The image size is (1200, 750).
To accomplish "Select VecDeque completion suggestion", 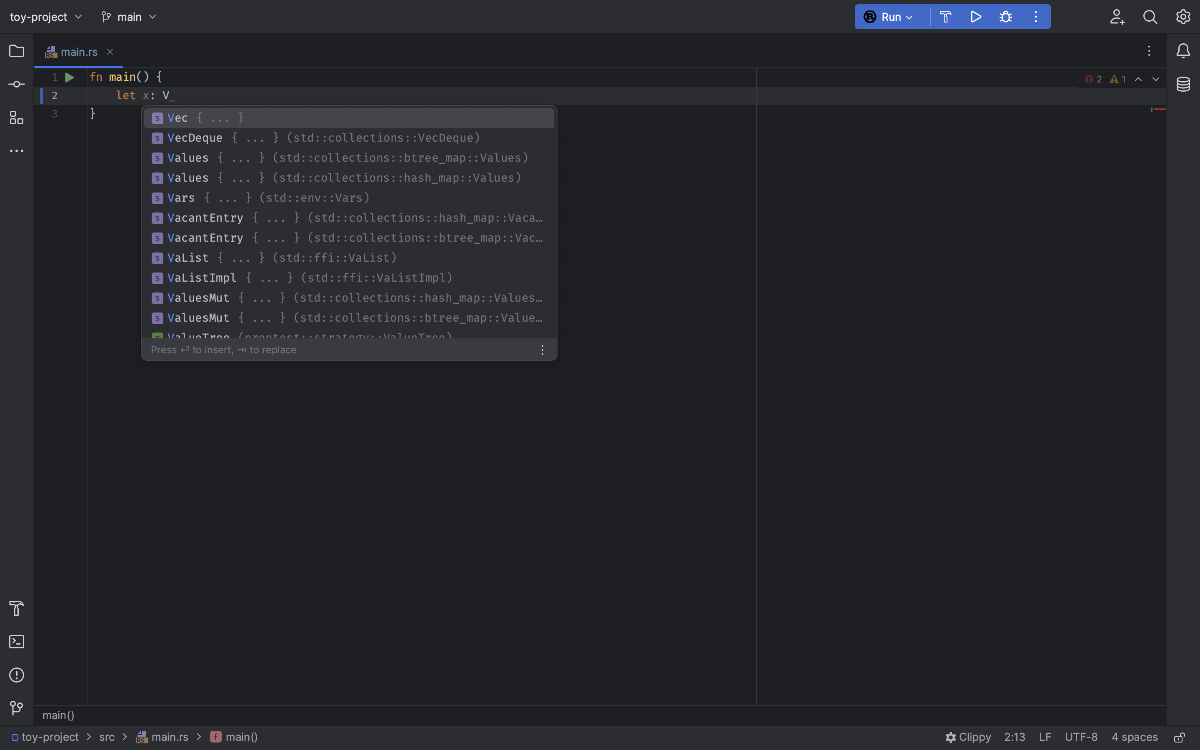I will [349, 138].
